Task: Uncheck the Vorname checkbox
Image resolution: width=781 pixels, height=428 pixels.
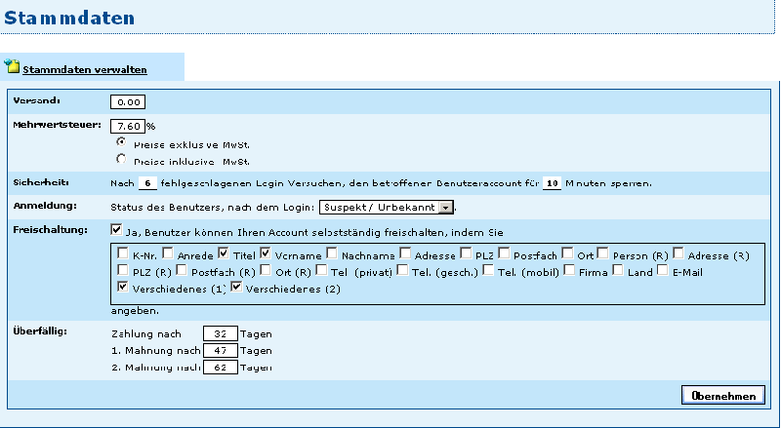Action: pyautogui.click(x=267, y=253)
